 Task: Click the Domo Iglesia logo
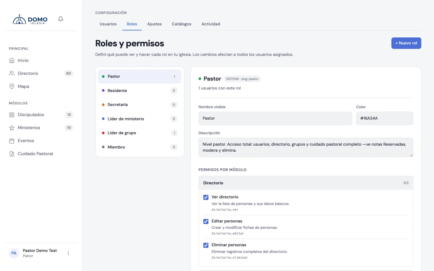(30, 19)
